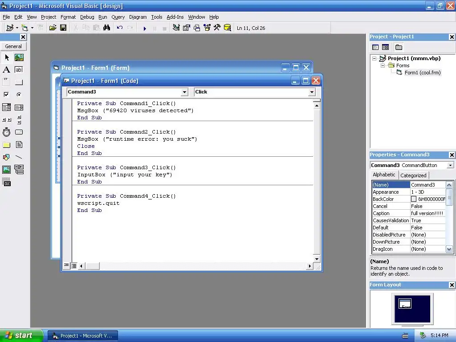
Task: Select the PictureBox tool
Action: 19,57
